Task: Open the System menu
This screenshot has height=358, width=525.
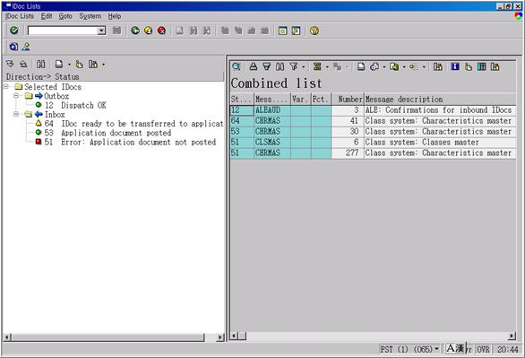Action: coord(90,16)
